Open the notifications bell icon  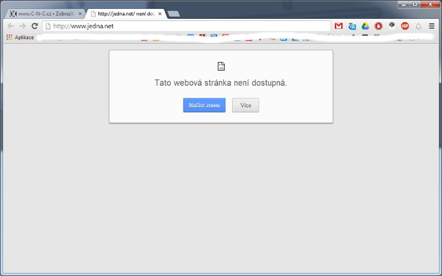418,26
